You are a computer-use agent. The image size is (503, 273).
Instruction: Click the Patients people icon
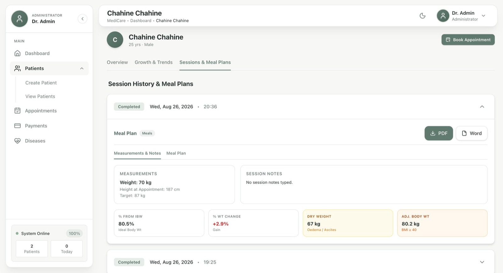pyautogui.click(x=18, y=68)
